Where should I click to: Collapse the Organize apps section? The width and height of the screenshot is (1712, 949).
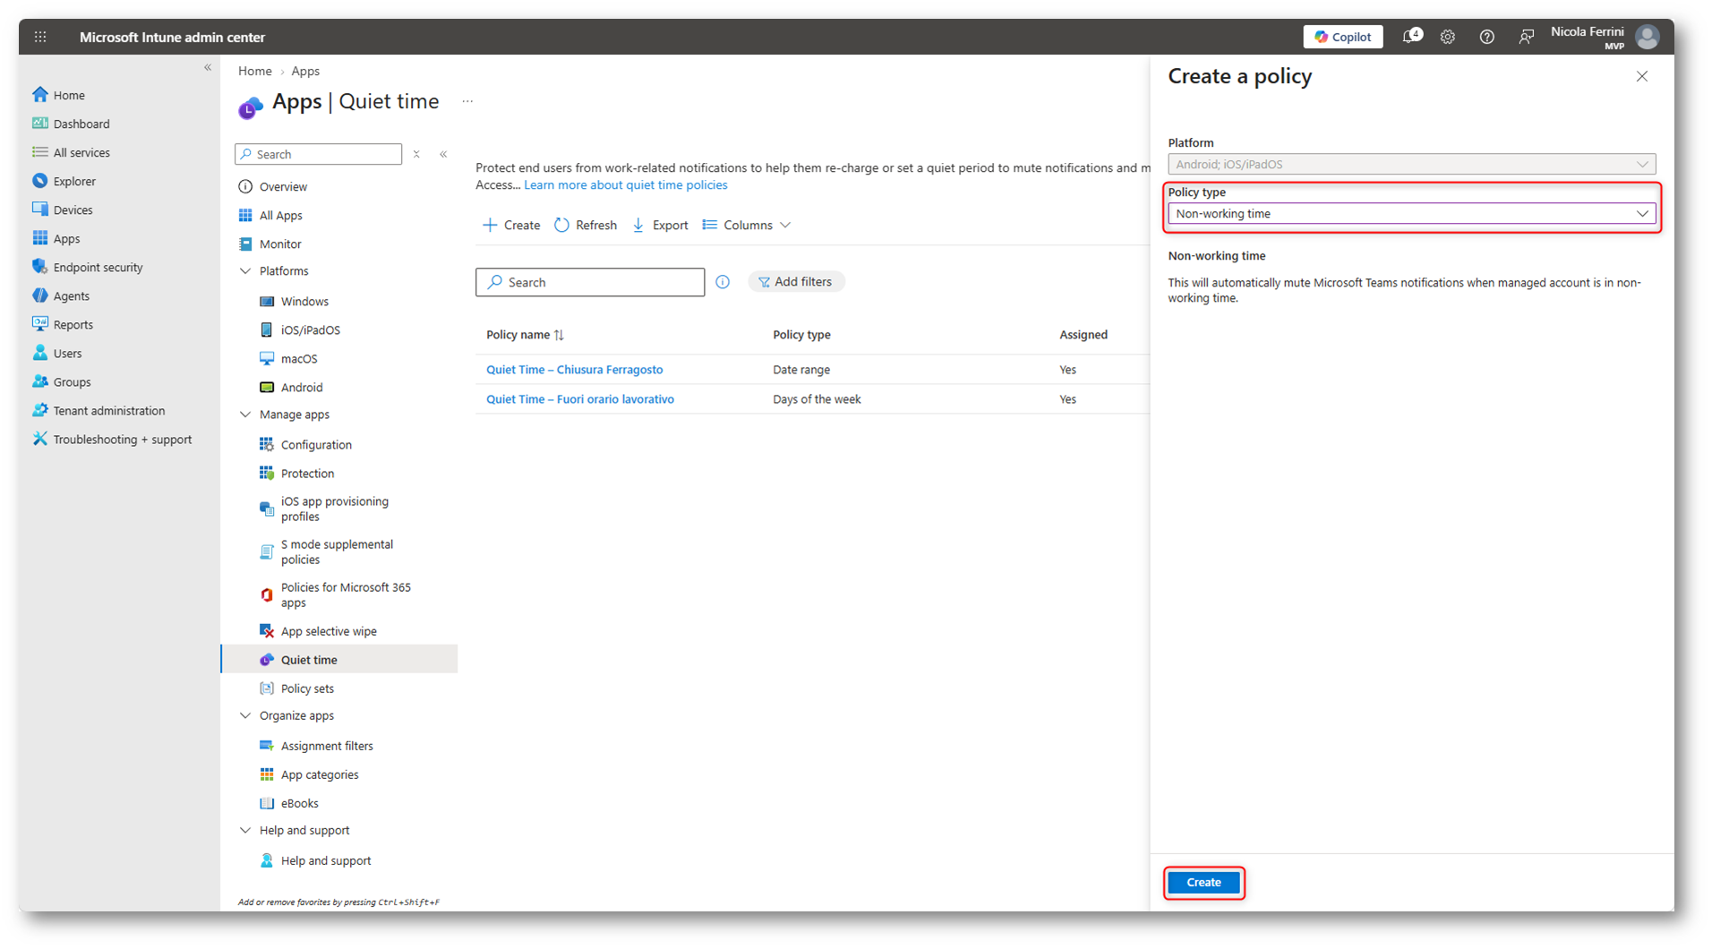click(245, 715)
